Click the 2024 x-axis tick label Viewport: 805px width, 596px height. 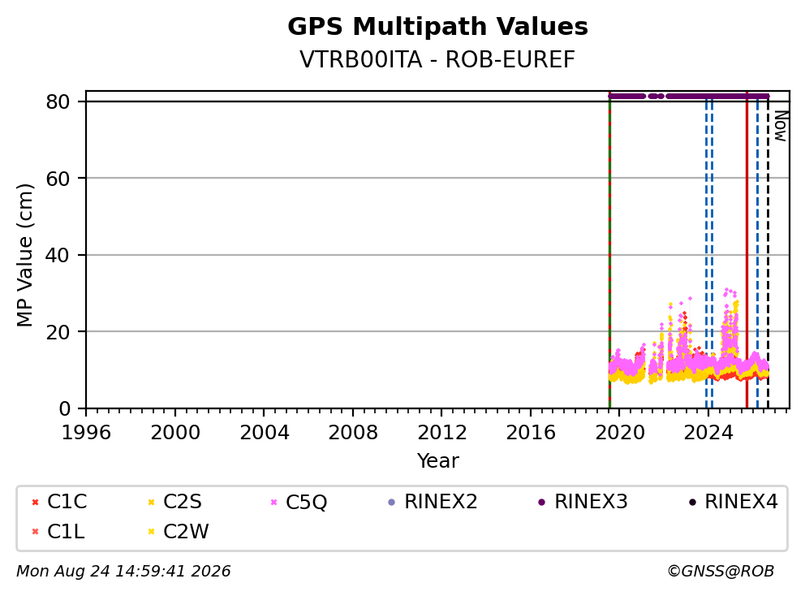708,433
